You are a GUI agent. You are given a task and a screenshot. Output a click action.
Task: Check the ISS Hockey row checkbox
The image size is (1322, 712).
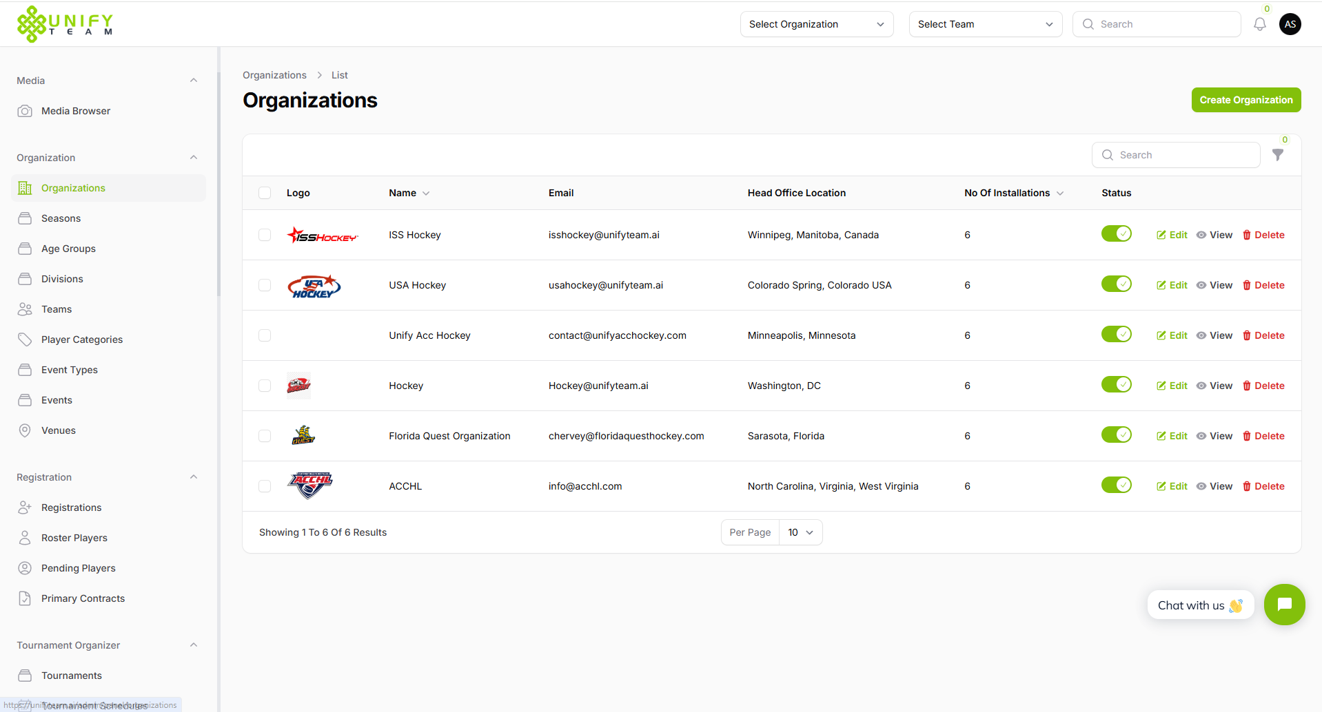[265, 235]
